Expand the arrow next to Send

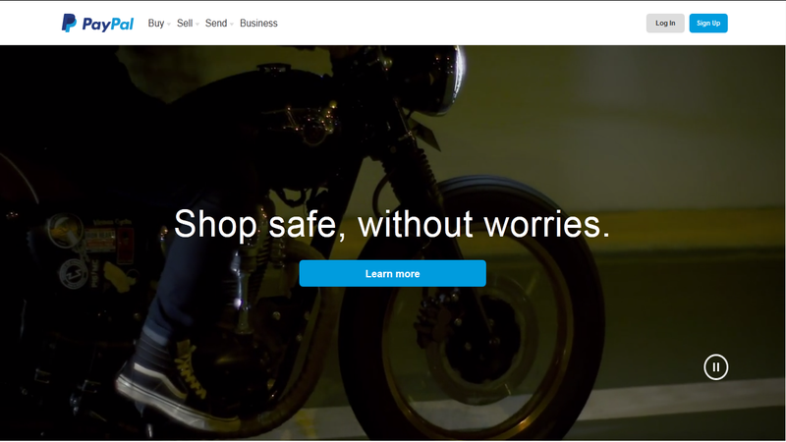point(232,24)
